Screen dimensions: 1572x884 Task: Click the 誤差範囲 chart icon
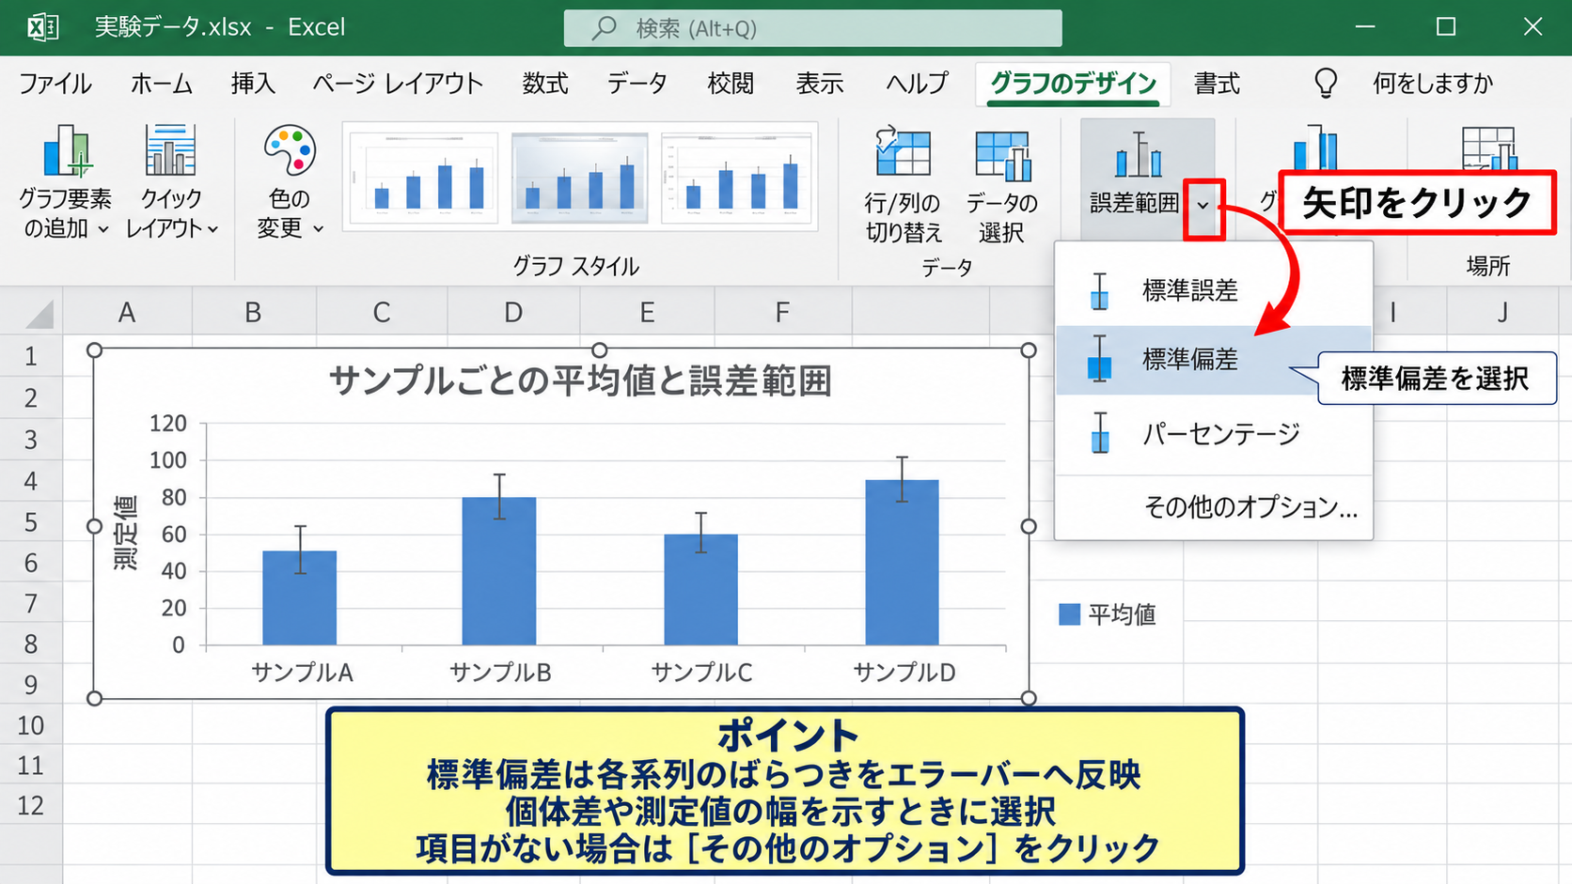[1139, 155]
